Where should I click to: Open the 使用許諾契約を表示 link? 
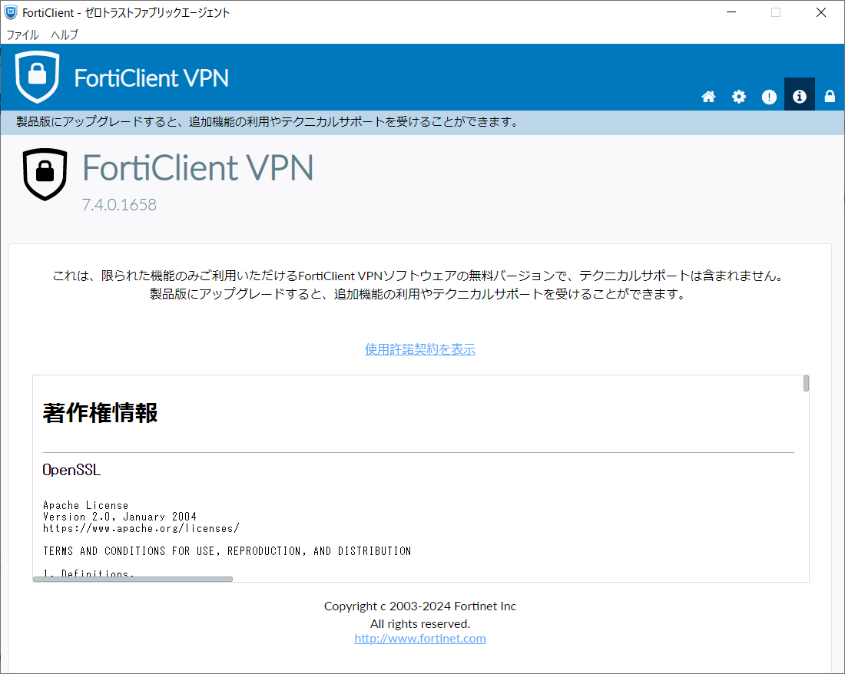click(x=420, y=349)
